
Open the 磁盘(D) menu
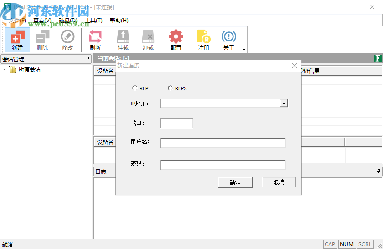pos(68,21)
